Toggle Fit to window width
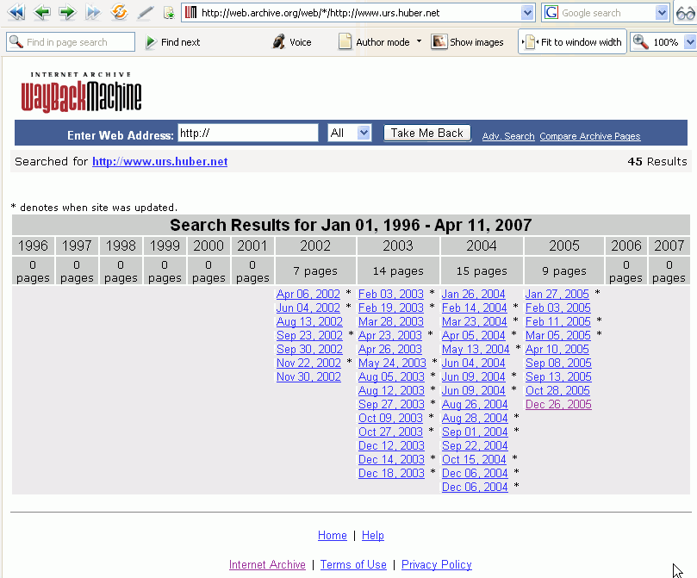 [x=572, y=41]
